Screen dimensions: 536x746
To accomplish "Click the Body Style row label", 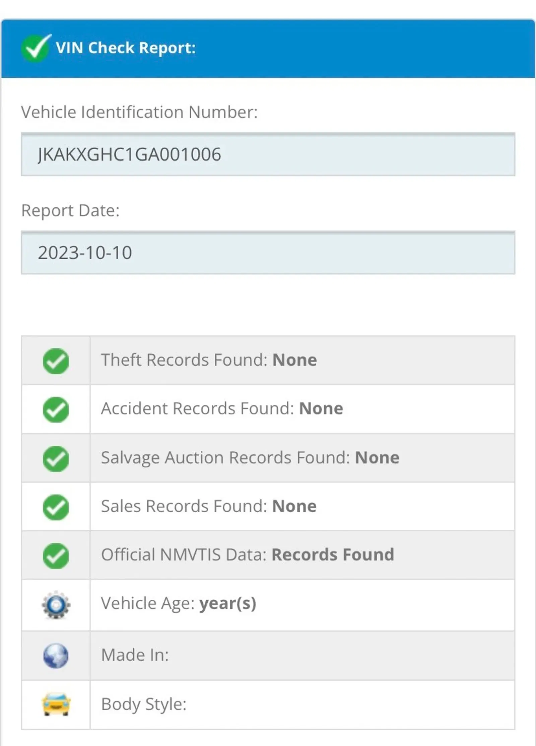I will pos(144,704).
